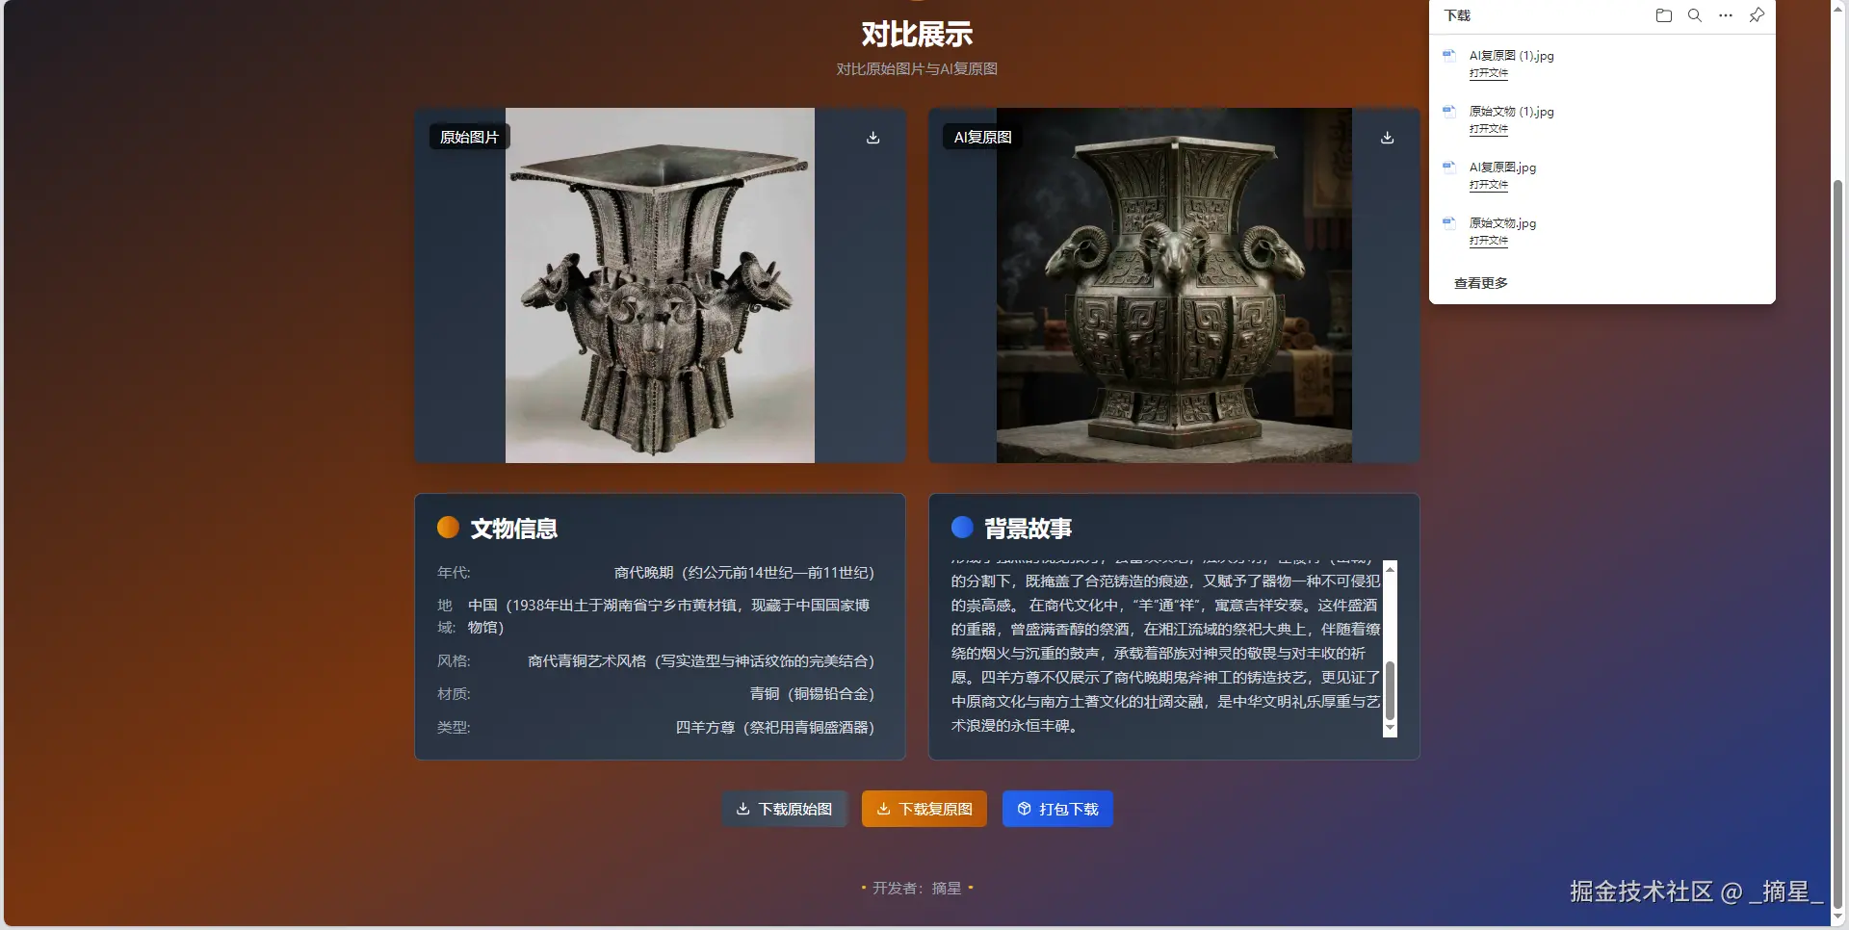Image resolution: width=1849 pixels, height=930 pixels.
Task: Click the blue dot next to 背景故事
Action: click(962, 527)
